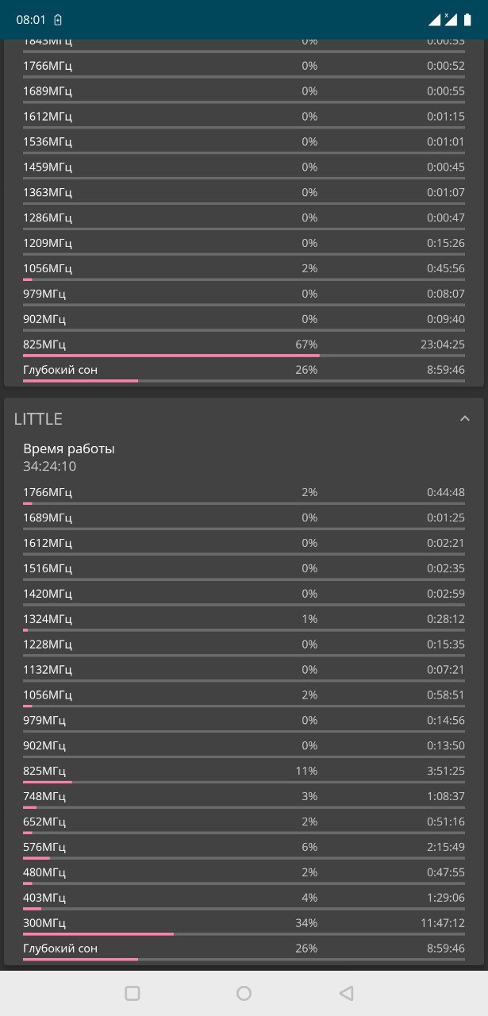Tap the 08:01 clock in status bar
This screenshot has height=1016, width=488.
point(31,20)
